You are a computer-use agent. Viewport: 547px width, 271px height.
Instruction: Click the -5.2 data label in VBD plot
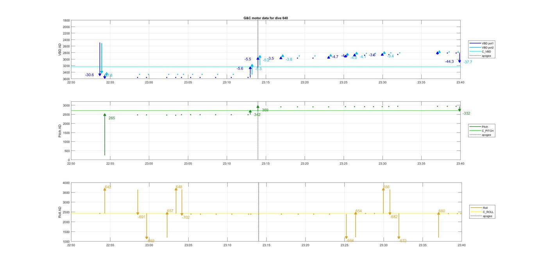pyautogui.click(x=266, y=60)
